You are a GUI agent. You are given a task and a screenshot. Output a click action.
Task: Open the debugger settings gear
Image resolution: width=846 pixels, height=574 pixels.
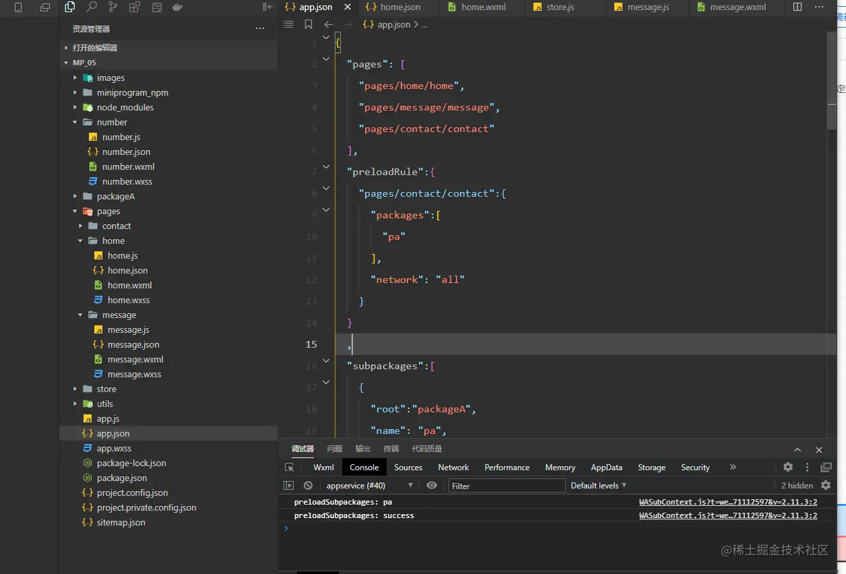pos(787,467)
